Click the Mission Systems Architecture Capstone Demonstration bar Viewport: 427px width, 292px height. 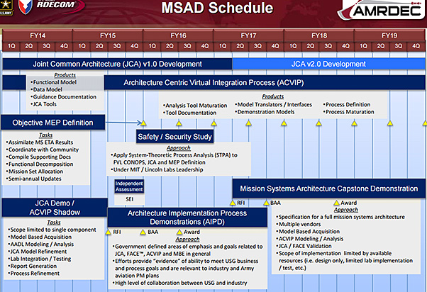(328, 189)
